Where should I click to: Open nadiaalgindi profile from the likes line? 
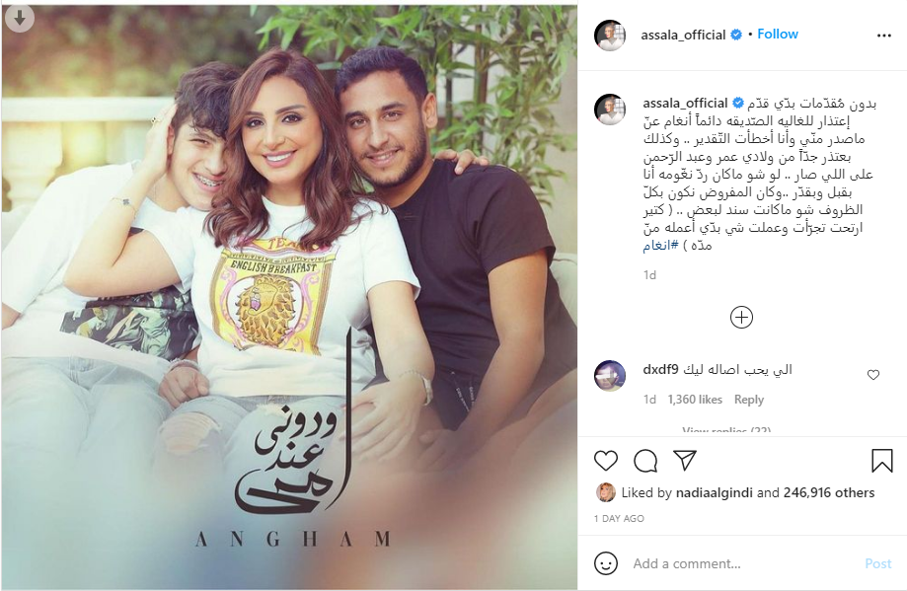click(715, 492)
